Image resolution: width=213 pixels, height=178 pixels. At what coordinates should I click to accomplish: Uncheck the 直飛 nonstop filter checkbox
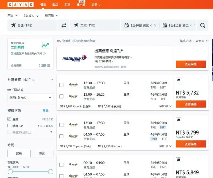(x=9, y=119)
